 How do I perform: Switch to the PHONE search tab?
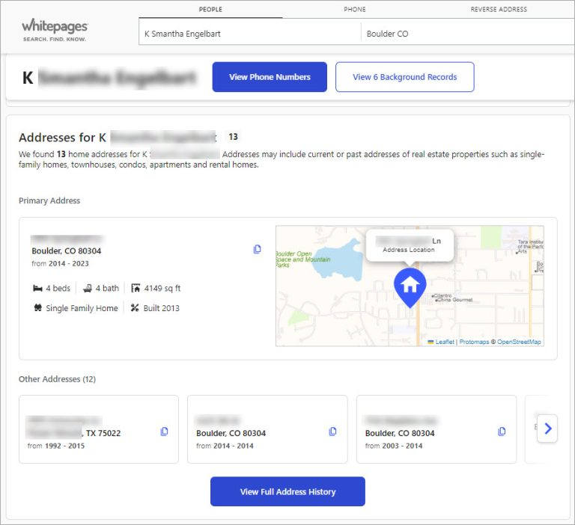tap(355, 10)
